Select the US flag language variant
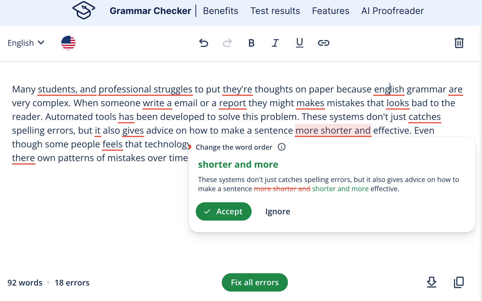Viewport: 482px width, 301px height. (x=68, y=43)
